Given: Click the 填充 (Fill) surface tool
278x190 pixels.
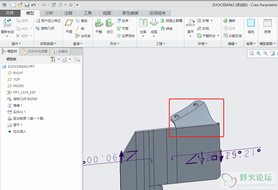Looking at the screenshot, I should click(251, 27).
